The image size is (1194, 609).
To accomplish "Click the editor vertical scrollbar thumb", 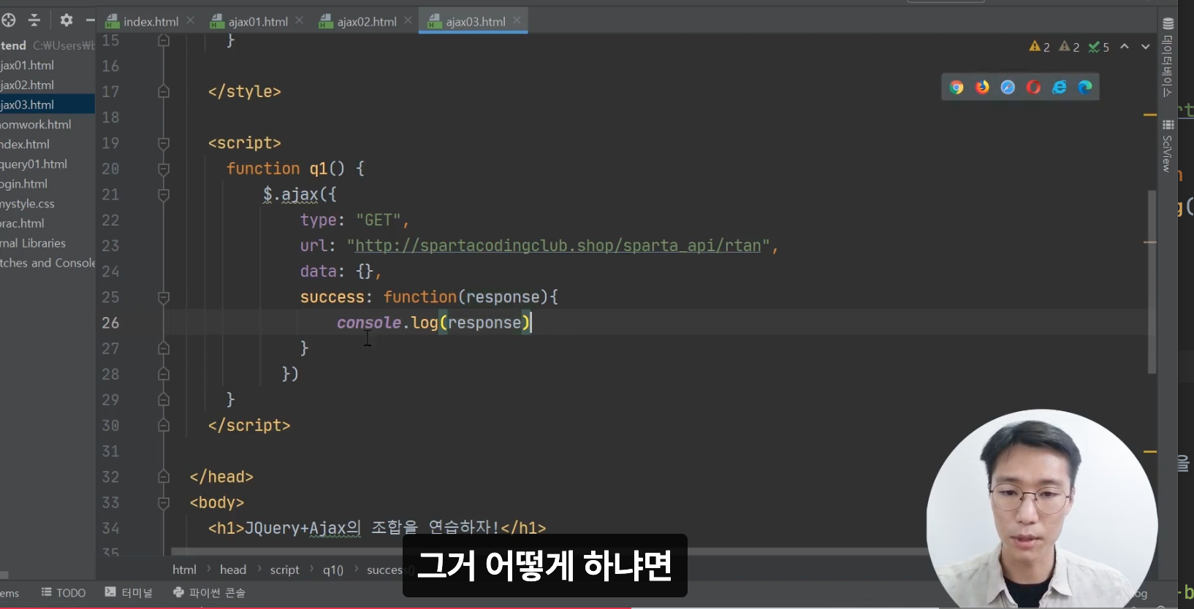I will [x=1152, y=281].
